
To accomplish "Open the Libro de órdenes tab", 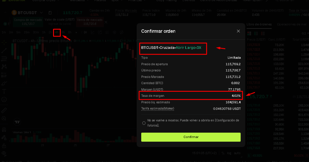I will (259, 24).
